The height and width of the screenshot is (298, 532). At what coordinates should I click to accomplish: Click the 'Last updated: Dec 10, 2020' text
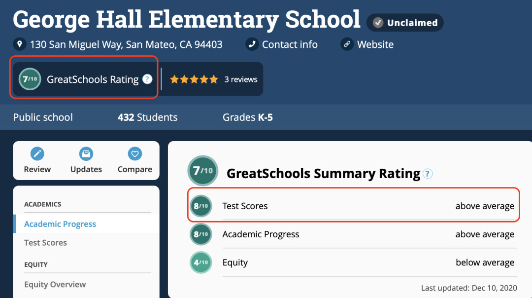pyautogui.click(x=469, y=288)
